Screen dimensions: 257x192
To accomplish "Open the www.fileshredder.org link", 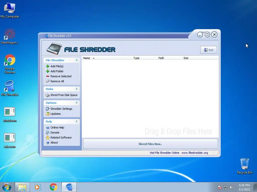I will coord(195,153).
